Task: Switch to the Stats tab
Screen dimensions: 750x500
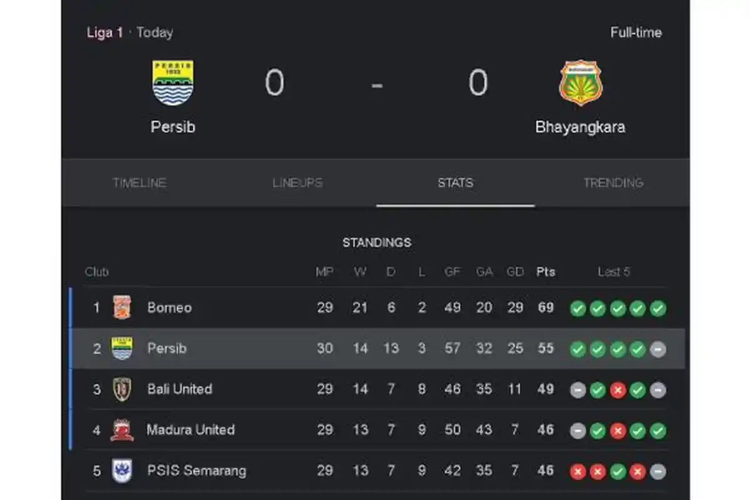Action: pyautogui.click(x=456, y=183)
